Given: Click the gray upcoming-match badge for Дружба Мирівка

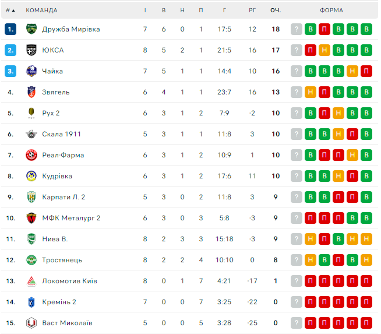Looking at the screenshot, I should tap(297, 29).
